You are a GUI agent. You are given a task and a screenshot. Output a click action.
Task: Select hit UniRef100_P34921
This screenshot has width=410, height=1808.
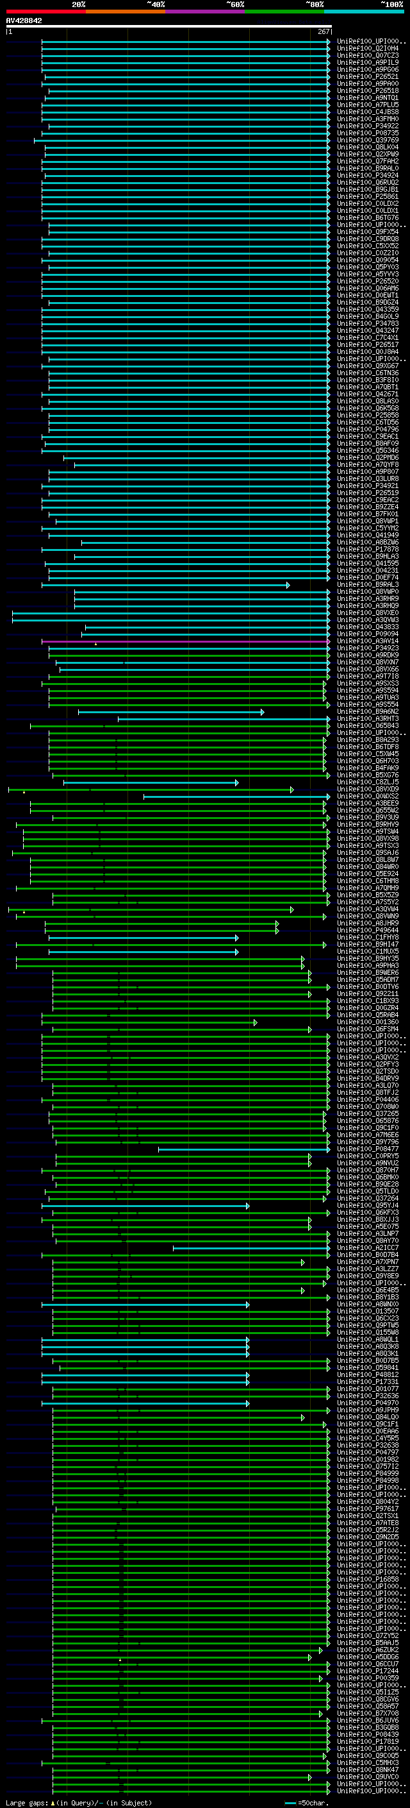tap(368, 486)
